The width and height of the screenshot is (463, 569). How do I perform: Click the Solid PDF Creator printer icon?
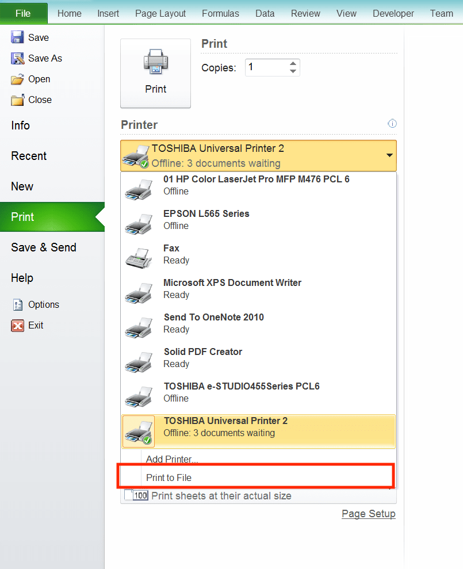(x=138, y=362)
